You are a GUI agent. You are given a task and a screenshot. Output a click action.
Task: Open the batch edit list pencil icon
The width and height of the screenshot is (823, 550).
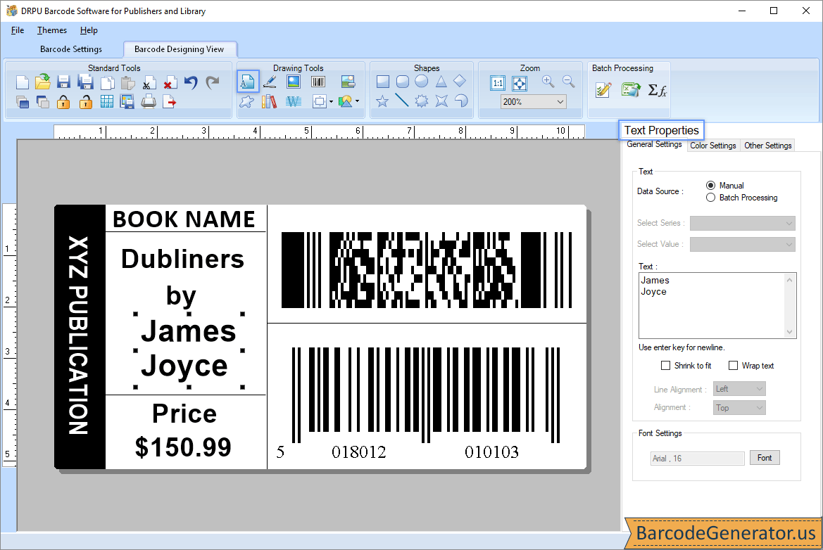click(603, 90)
